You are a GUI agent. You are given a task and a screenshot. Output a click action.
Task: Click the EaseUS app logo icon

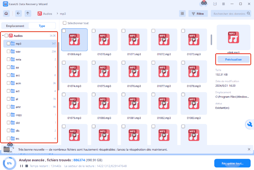click(5, 4)
